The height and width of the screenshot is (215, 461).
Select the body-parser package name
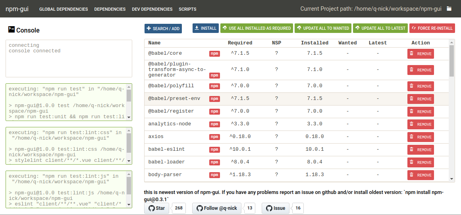click(165, 175)
